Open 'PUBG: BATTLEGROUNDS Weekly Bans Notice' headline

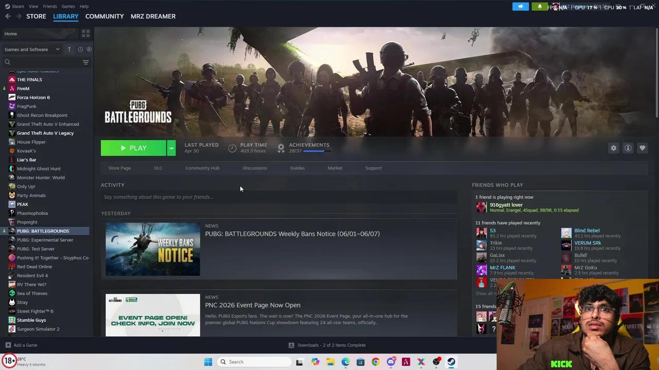click(292, 234)
